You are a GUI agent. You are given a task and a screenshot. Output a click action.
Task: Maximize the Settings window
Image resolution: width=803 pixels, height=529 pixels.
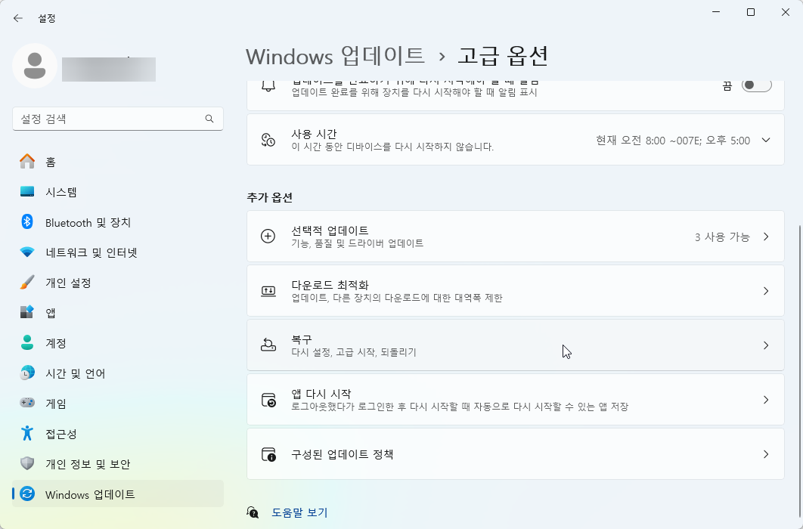click(x=751, y=12)
